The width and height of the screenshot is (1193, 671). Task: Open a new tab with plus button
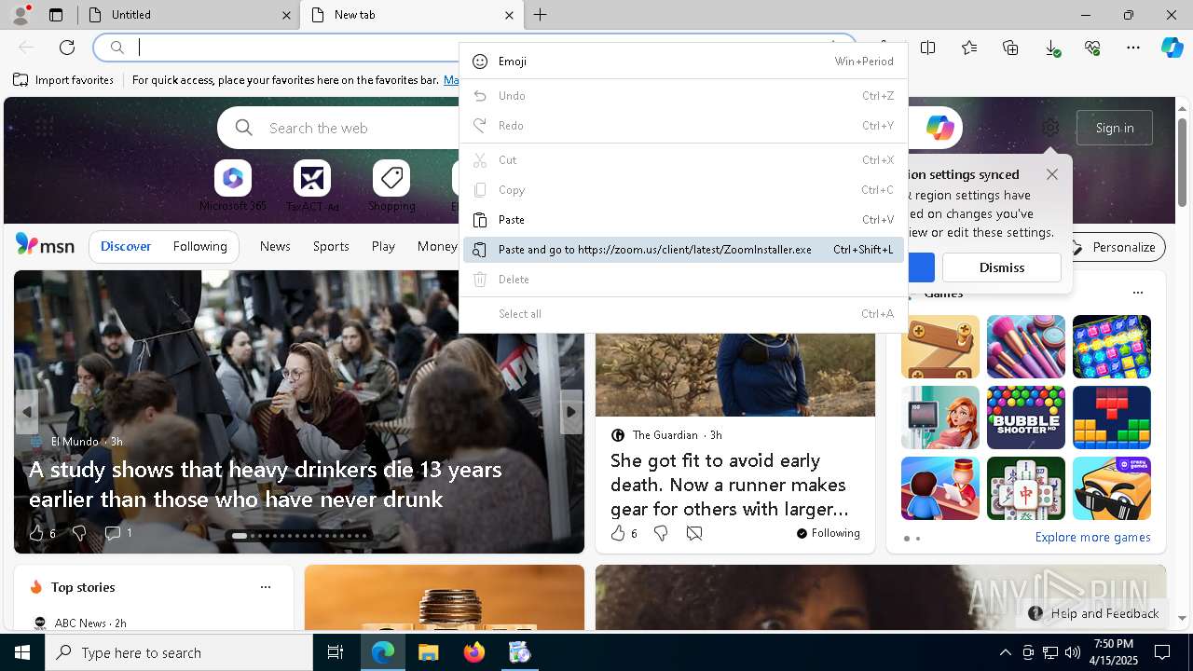coord(541,15)
